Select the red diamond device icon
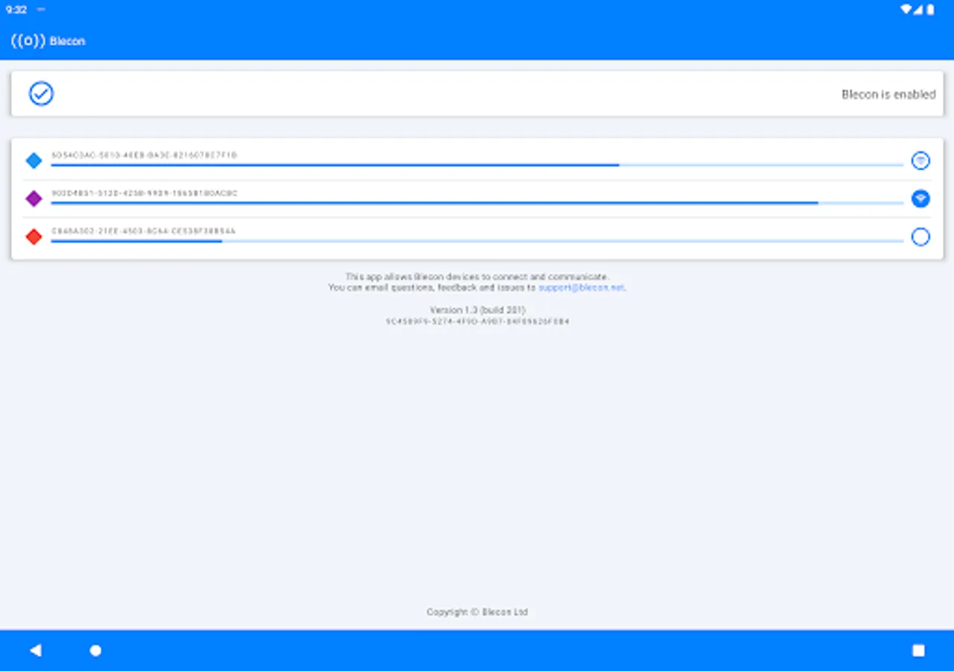954x671 pixels. (x=34, y=237)
